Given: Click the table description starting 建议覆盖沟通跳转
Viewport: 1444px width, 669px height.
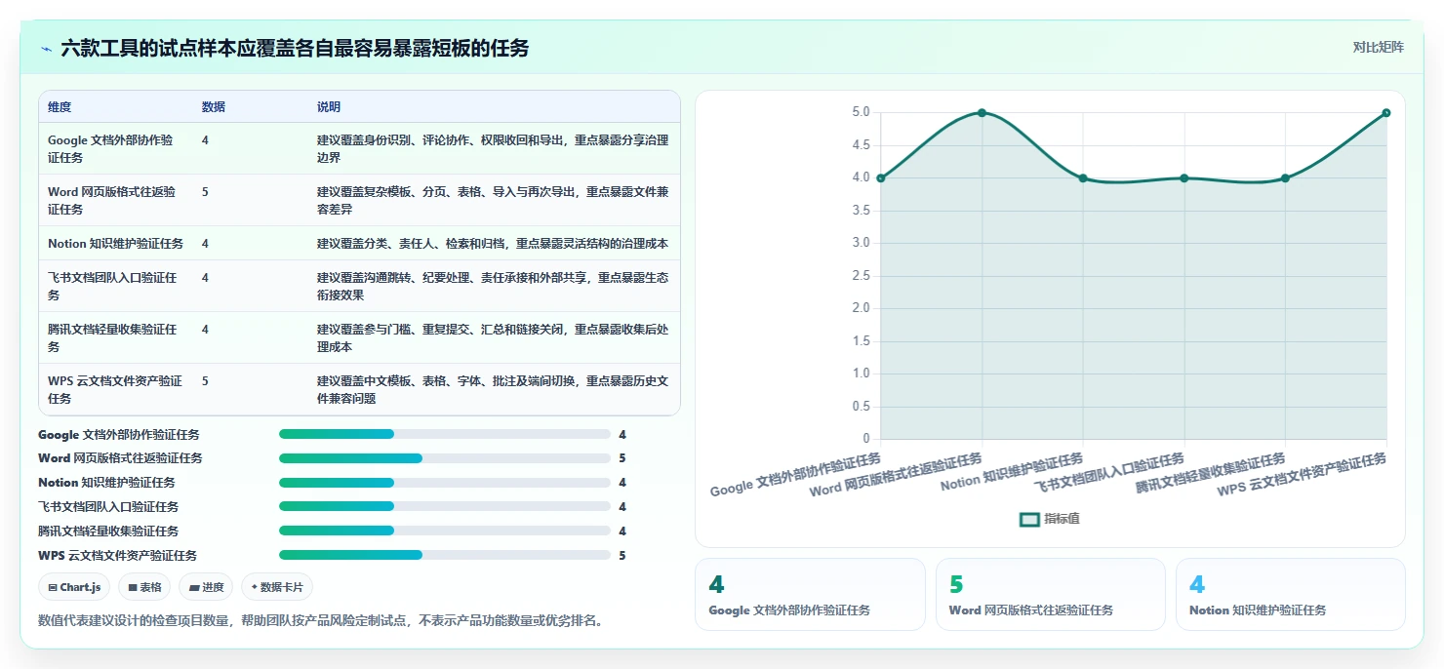Looking at the screenshot, I should [493, 286].
